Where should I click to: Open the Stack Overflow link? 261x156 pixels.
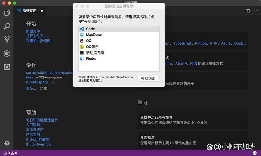[38, 145]
